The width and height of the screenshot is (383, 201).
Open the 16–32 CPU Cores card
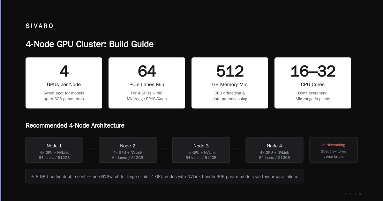click(313, 83)
